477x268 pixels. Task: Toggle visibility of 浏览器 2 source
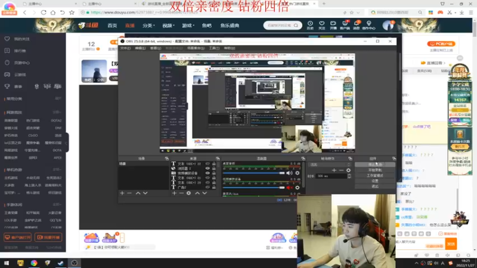[x=207, y=169]
